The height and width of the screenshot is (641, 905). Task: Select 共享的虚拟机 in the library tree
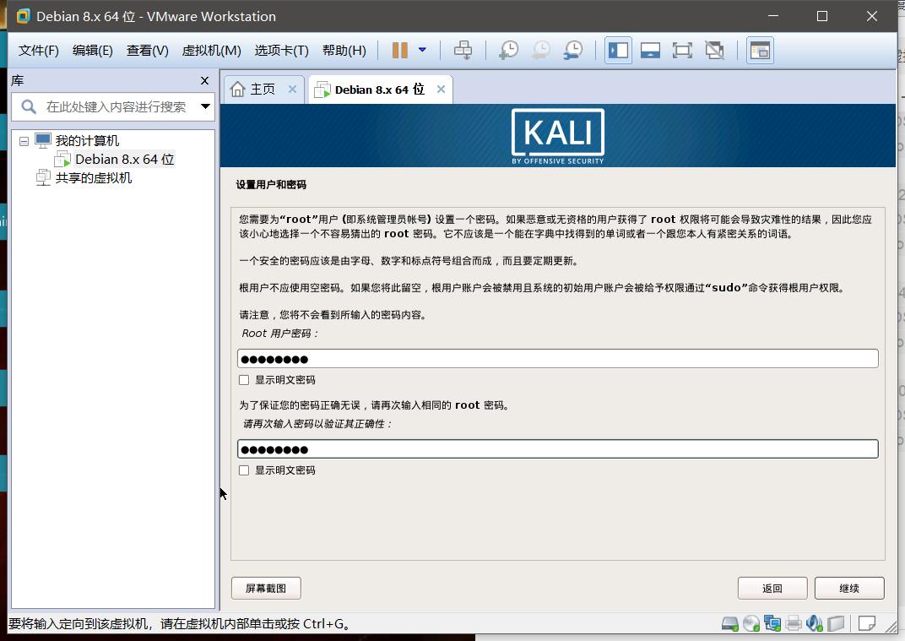tap(94, 178)
